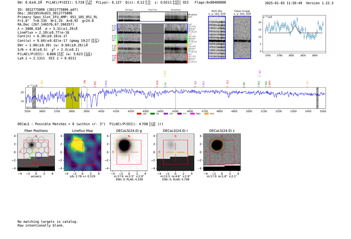Click the orange HeII legend swatch
The width and height of the screenshot is (351, 239).
(x=207, y=114)
